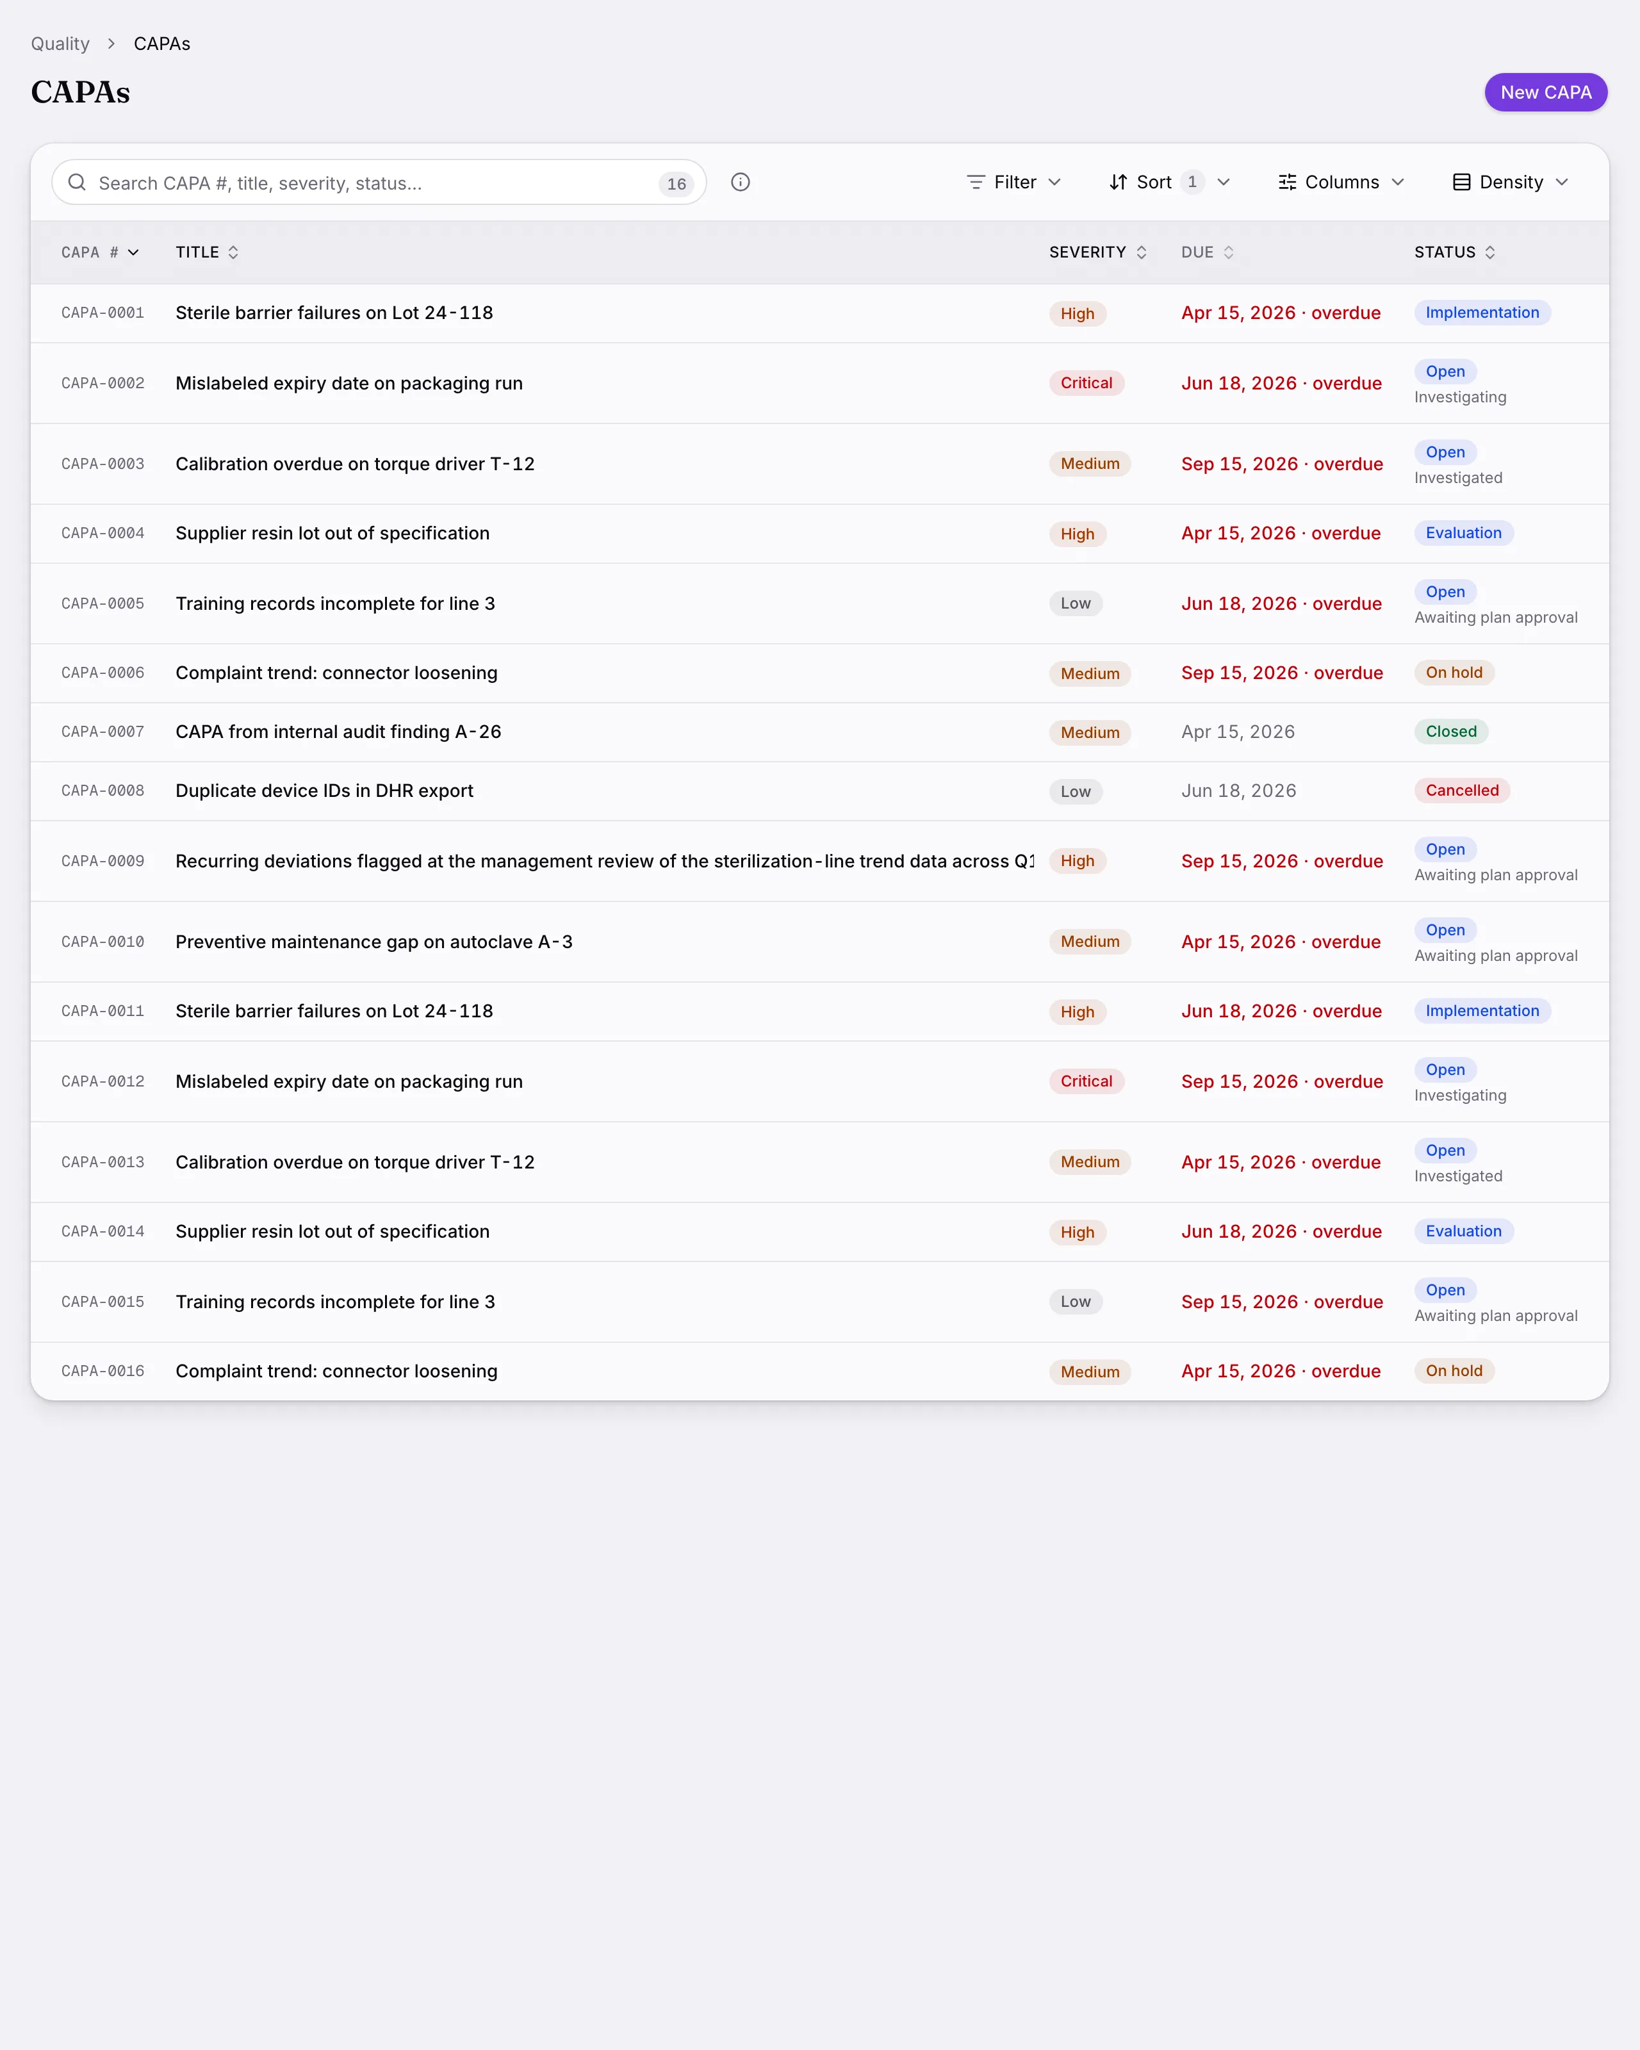
Task: Click the Filter funnel lines icon
Action: [976, 181]
